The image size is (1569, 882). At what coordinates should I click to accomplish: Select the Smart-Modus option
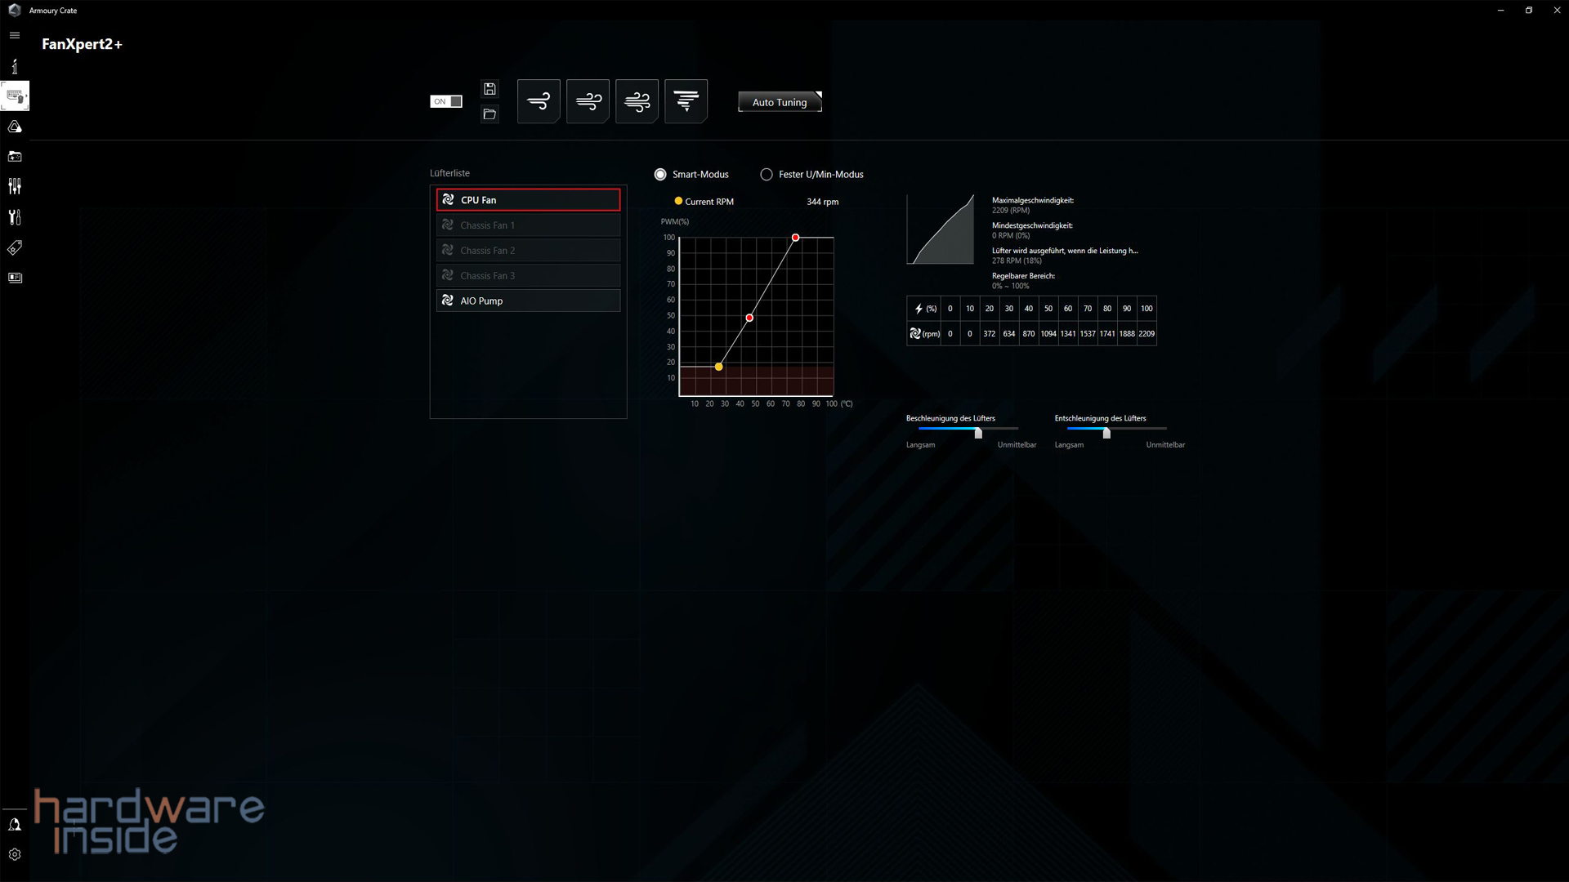coord(660,174)
